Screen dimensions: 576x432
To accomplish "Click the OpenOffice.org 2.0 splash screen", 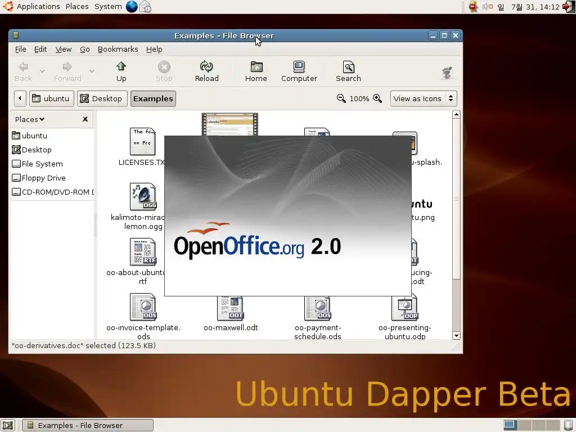I will pos(287,215).
